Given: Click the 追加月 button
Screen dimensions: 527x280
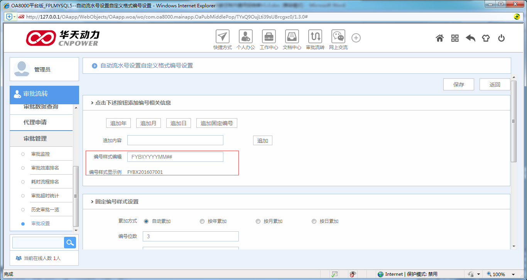Looking at the screenshot, I should [x=149, y=123].
